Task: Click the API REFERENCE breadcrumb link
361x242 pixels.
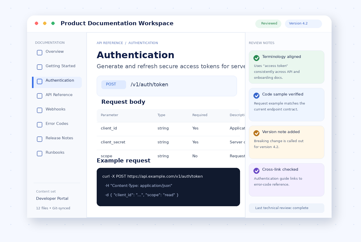Action: (110, 43)
